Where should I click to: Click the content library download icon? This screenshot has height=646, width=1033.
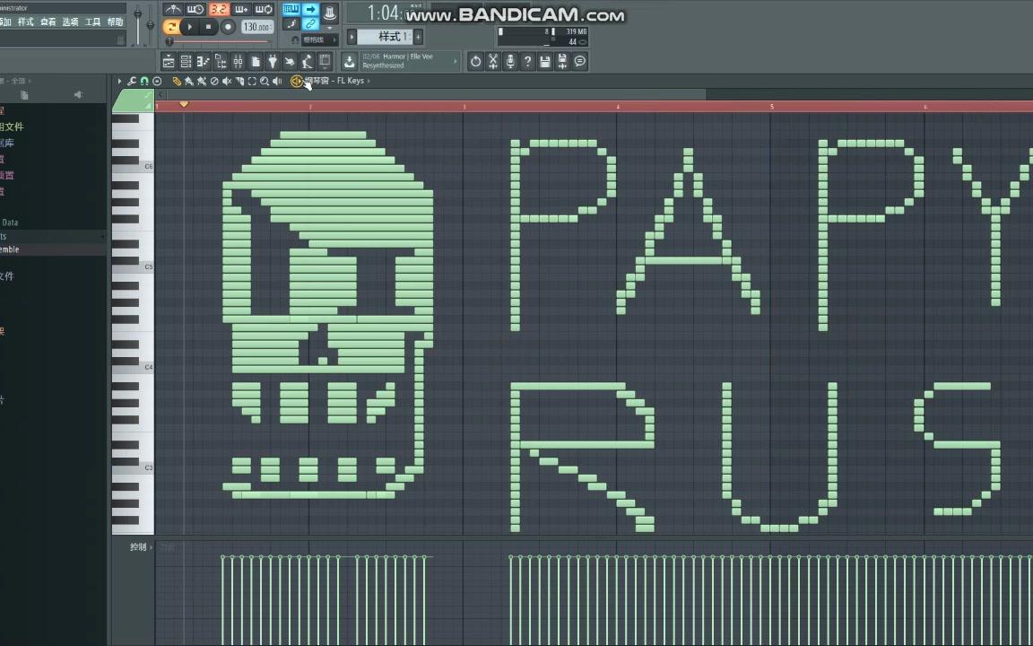[x=349, y=61]
